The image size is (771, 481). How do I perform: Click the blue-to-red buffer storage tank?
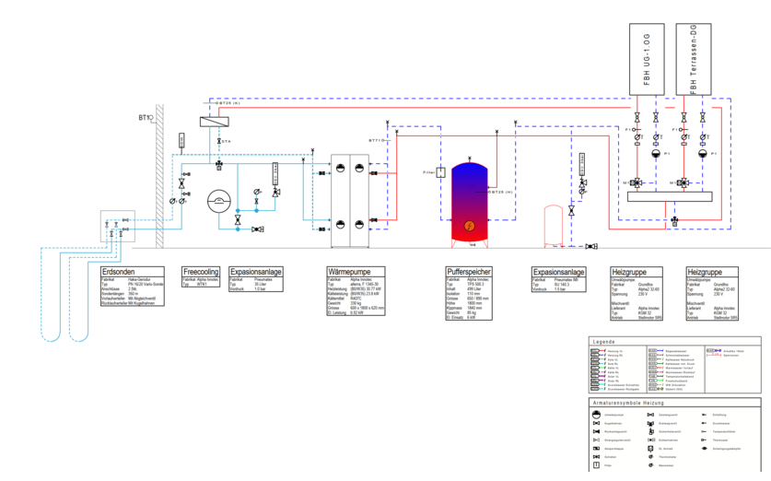pos(470,203)
